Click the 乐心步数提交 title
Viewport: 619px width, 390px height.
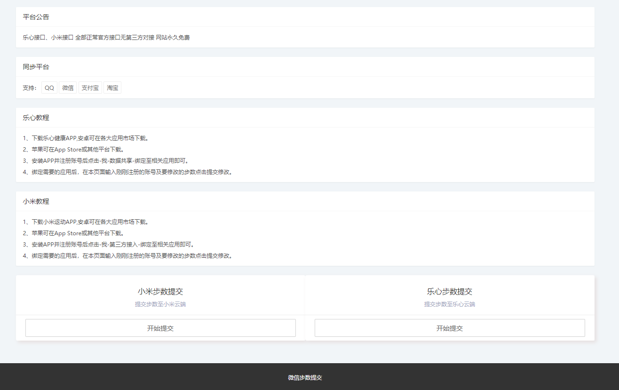(450, 292)
